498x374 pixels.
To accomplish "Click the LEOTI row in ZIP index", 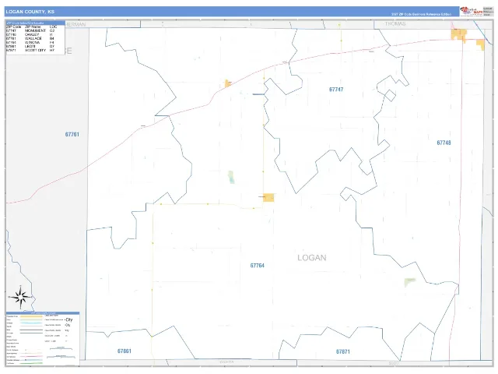I will (x=30, y=46).
